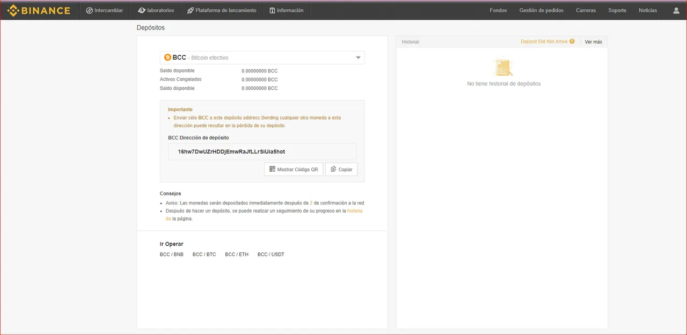Click the Depósitos page heading
The image size is (687, 335).
(x=151, y=27)
